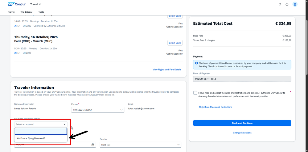308x152 pixels.
Task: Open the help question mark icon
Action: (287, 4)
